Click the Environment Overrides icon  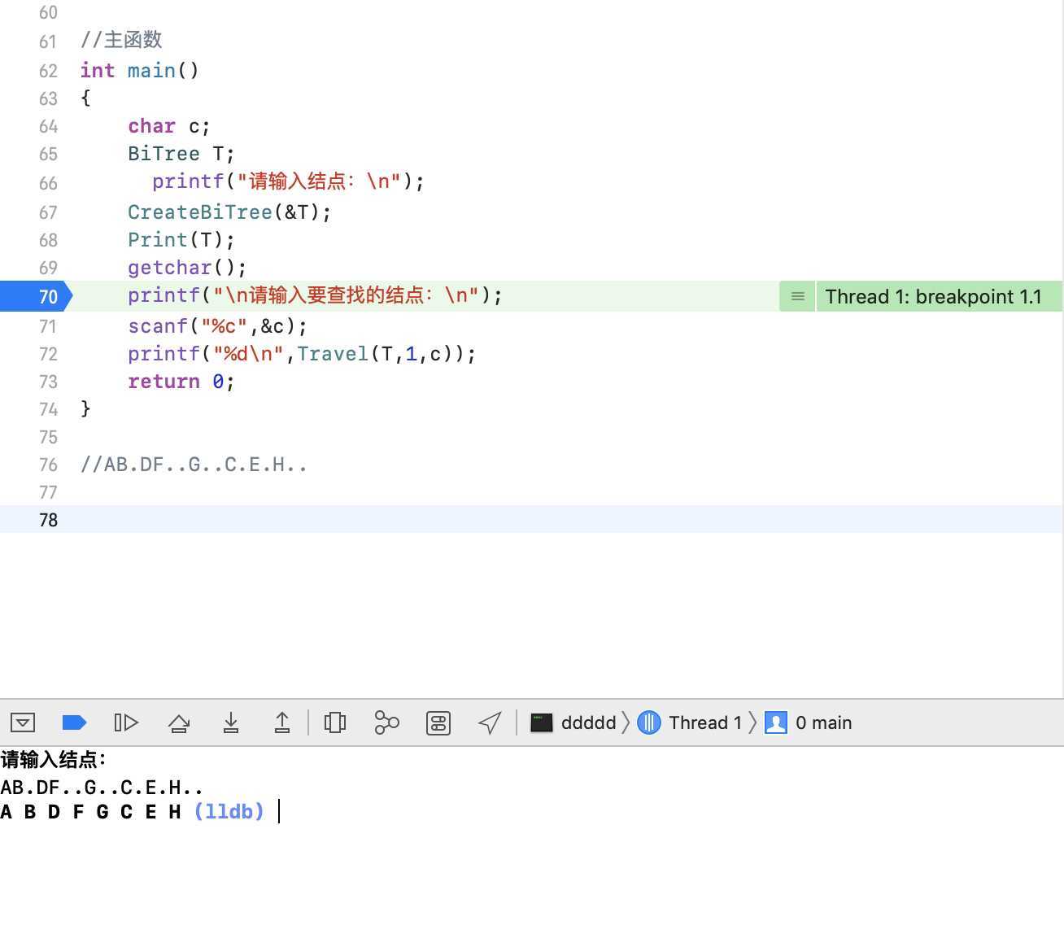click(x=438, y=722)
